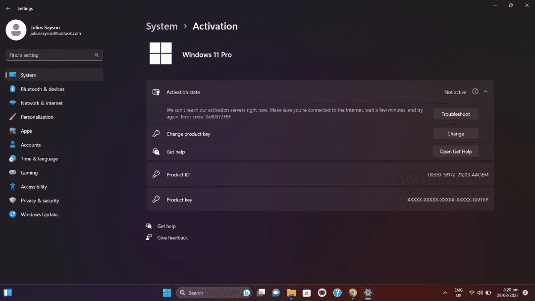The image size is (535, 301).
Task: Click the Open Get Help button
Action: click(x=456, y=151)
